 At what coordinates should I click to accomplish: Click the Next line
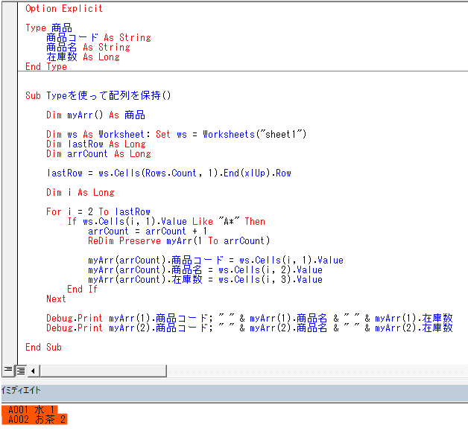(56, 299)
